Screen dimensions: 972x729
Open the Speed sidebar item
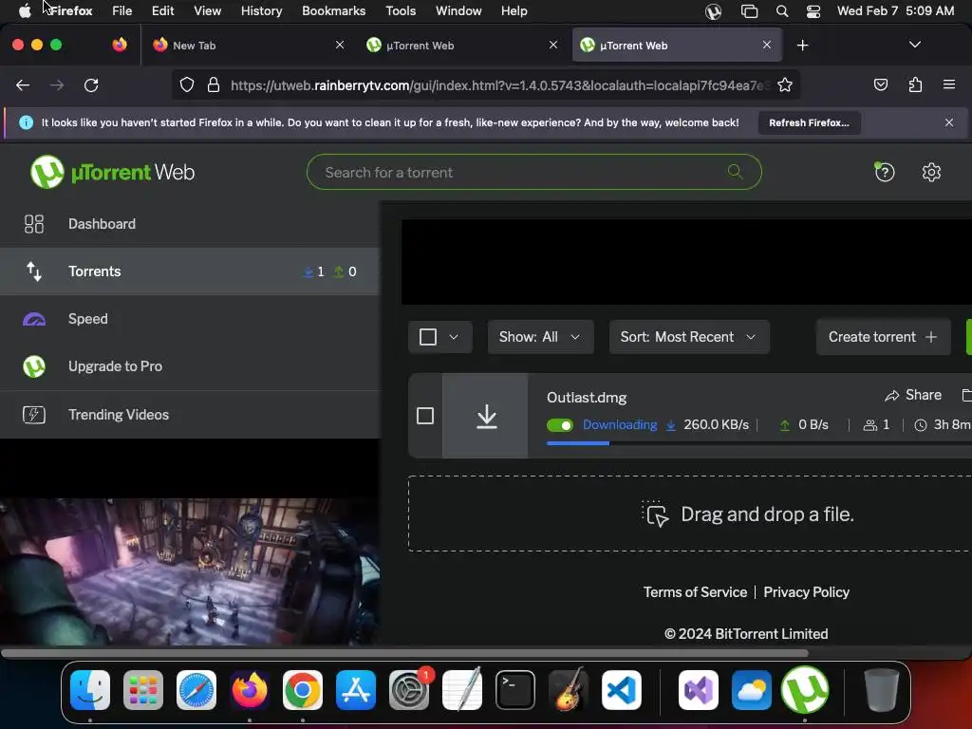[190, 319]
